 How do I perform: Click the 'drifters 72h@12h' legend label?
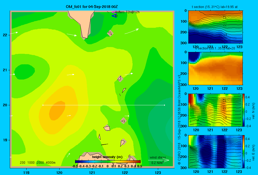[127, 12]
